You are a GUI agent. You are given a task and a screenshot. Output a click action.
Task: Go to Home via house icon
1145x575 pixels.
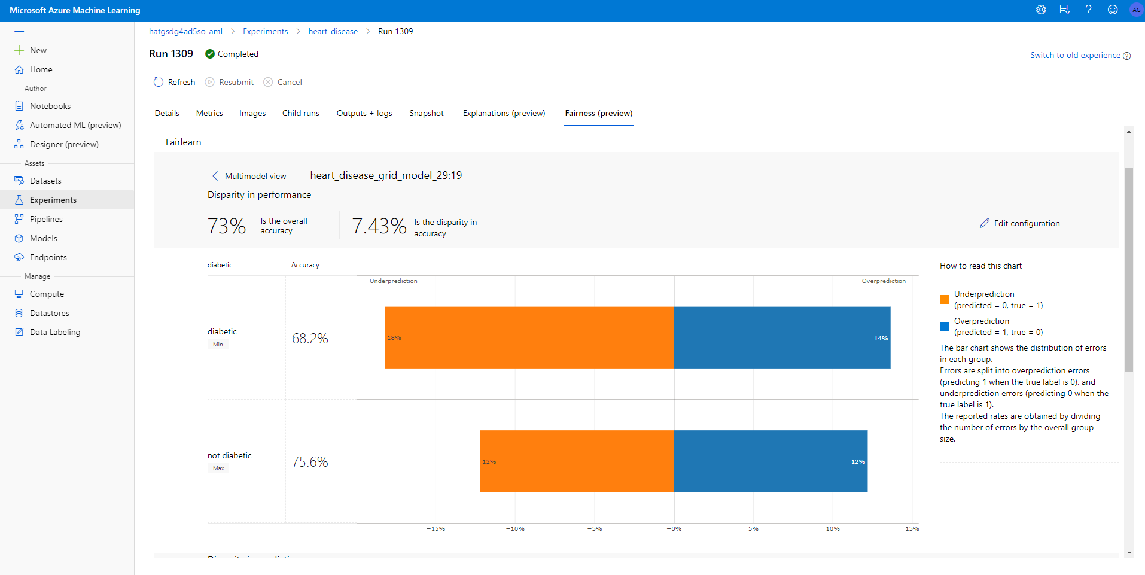click(19, 69)
